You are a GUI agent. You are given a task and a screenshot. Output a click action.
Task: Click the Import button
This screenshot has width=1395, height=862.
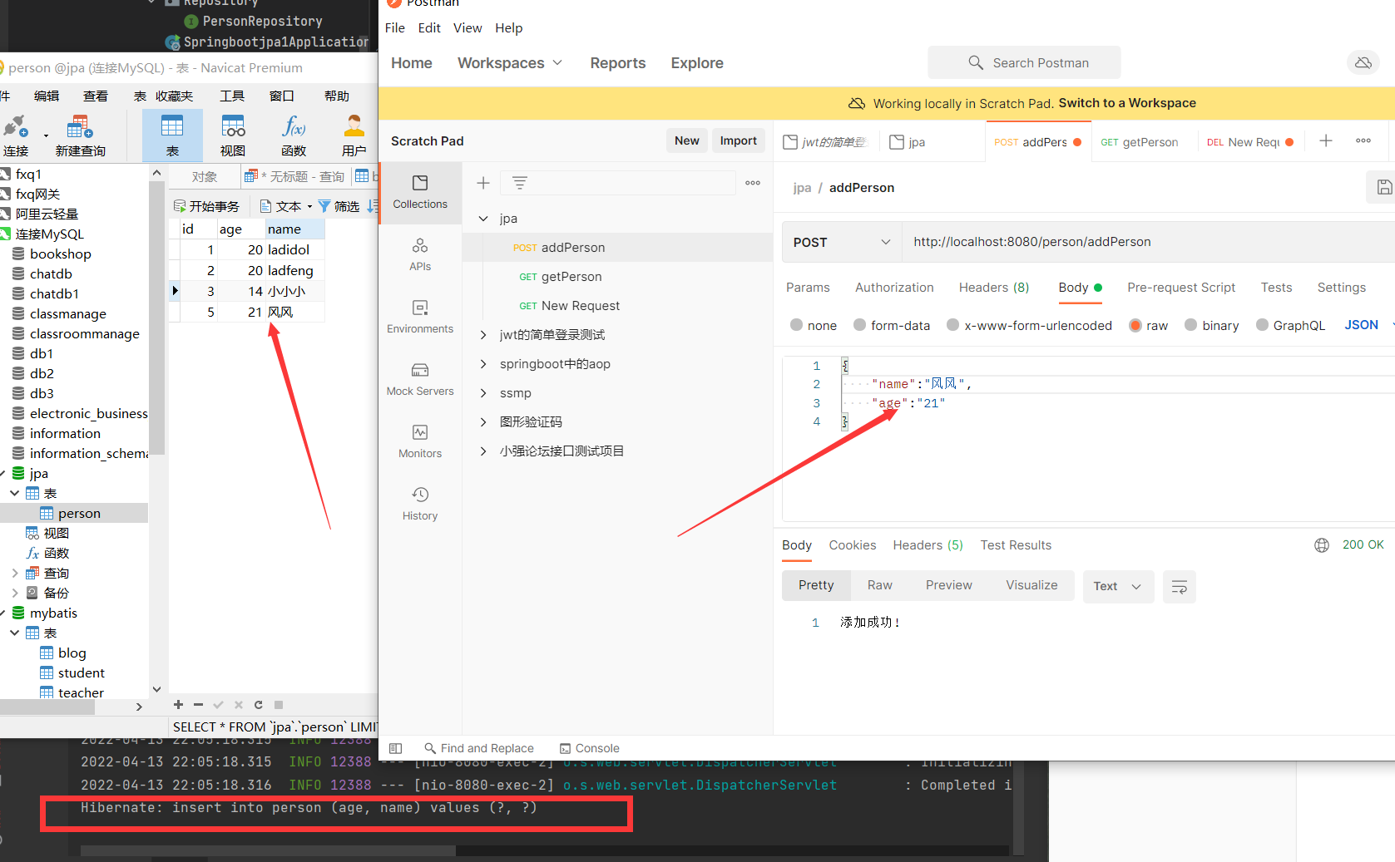[x=739, y=140]
